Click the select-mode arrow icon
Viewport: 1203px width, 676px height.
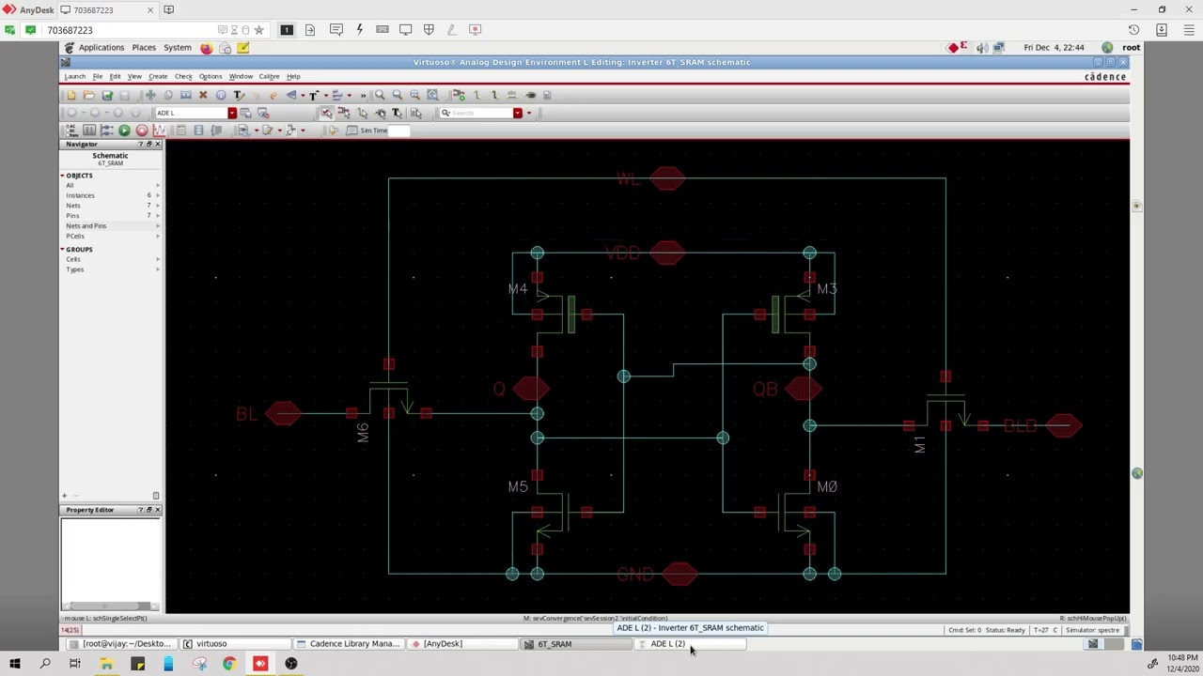[x=326, y=113]
